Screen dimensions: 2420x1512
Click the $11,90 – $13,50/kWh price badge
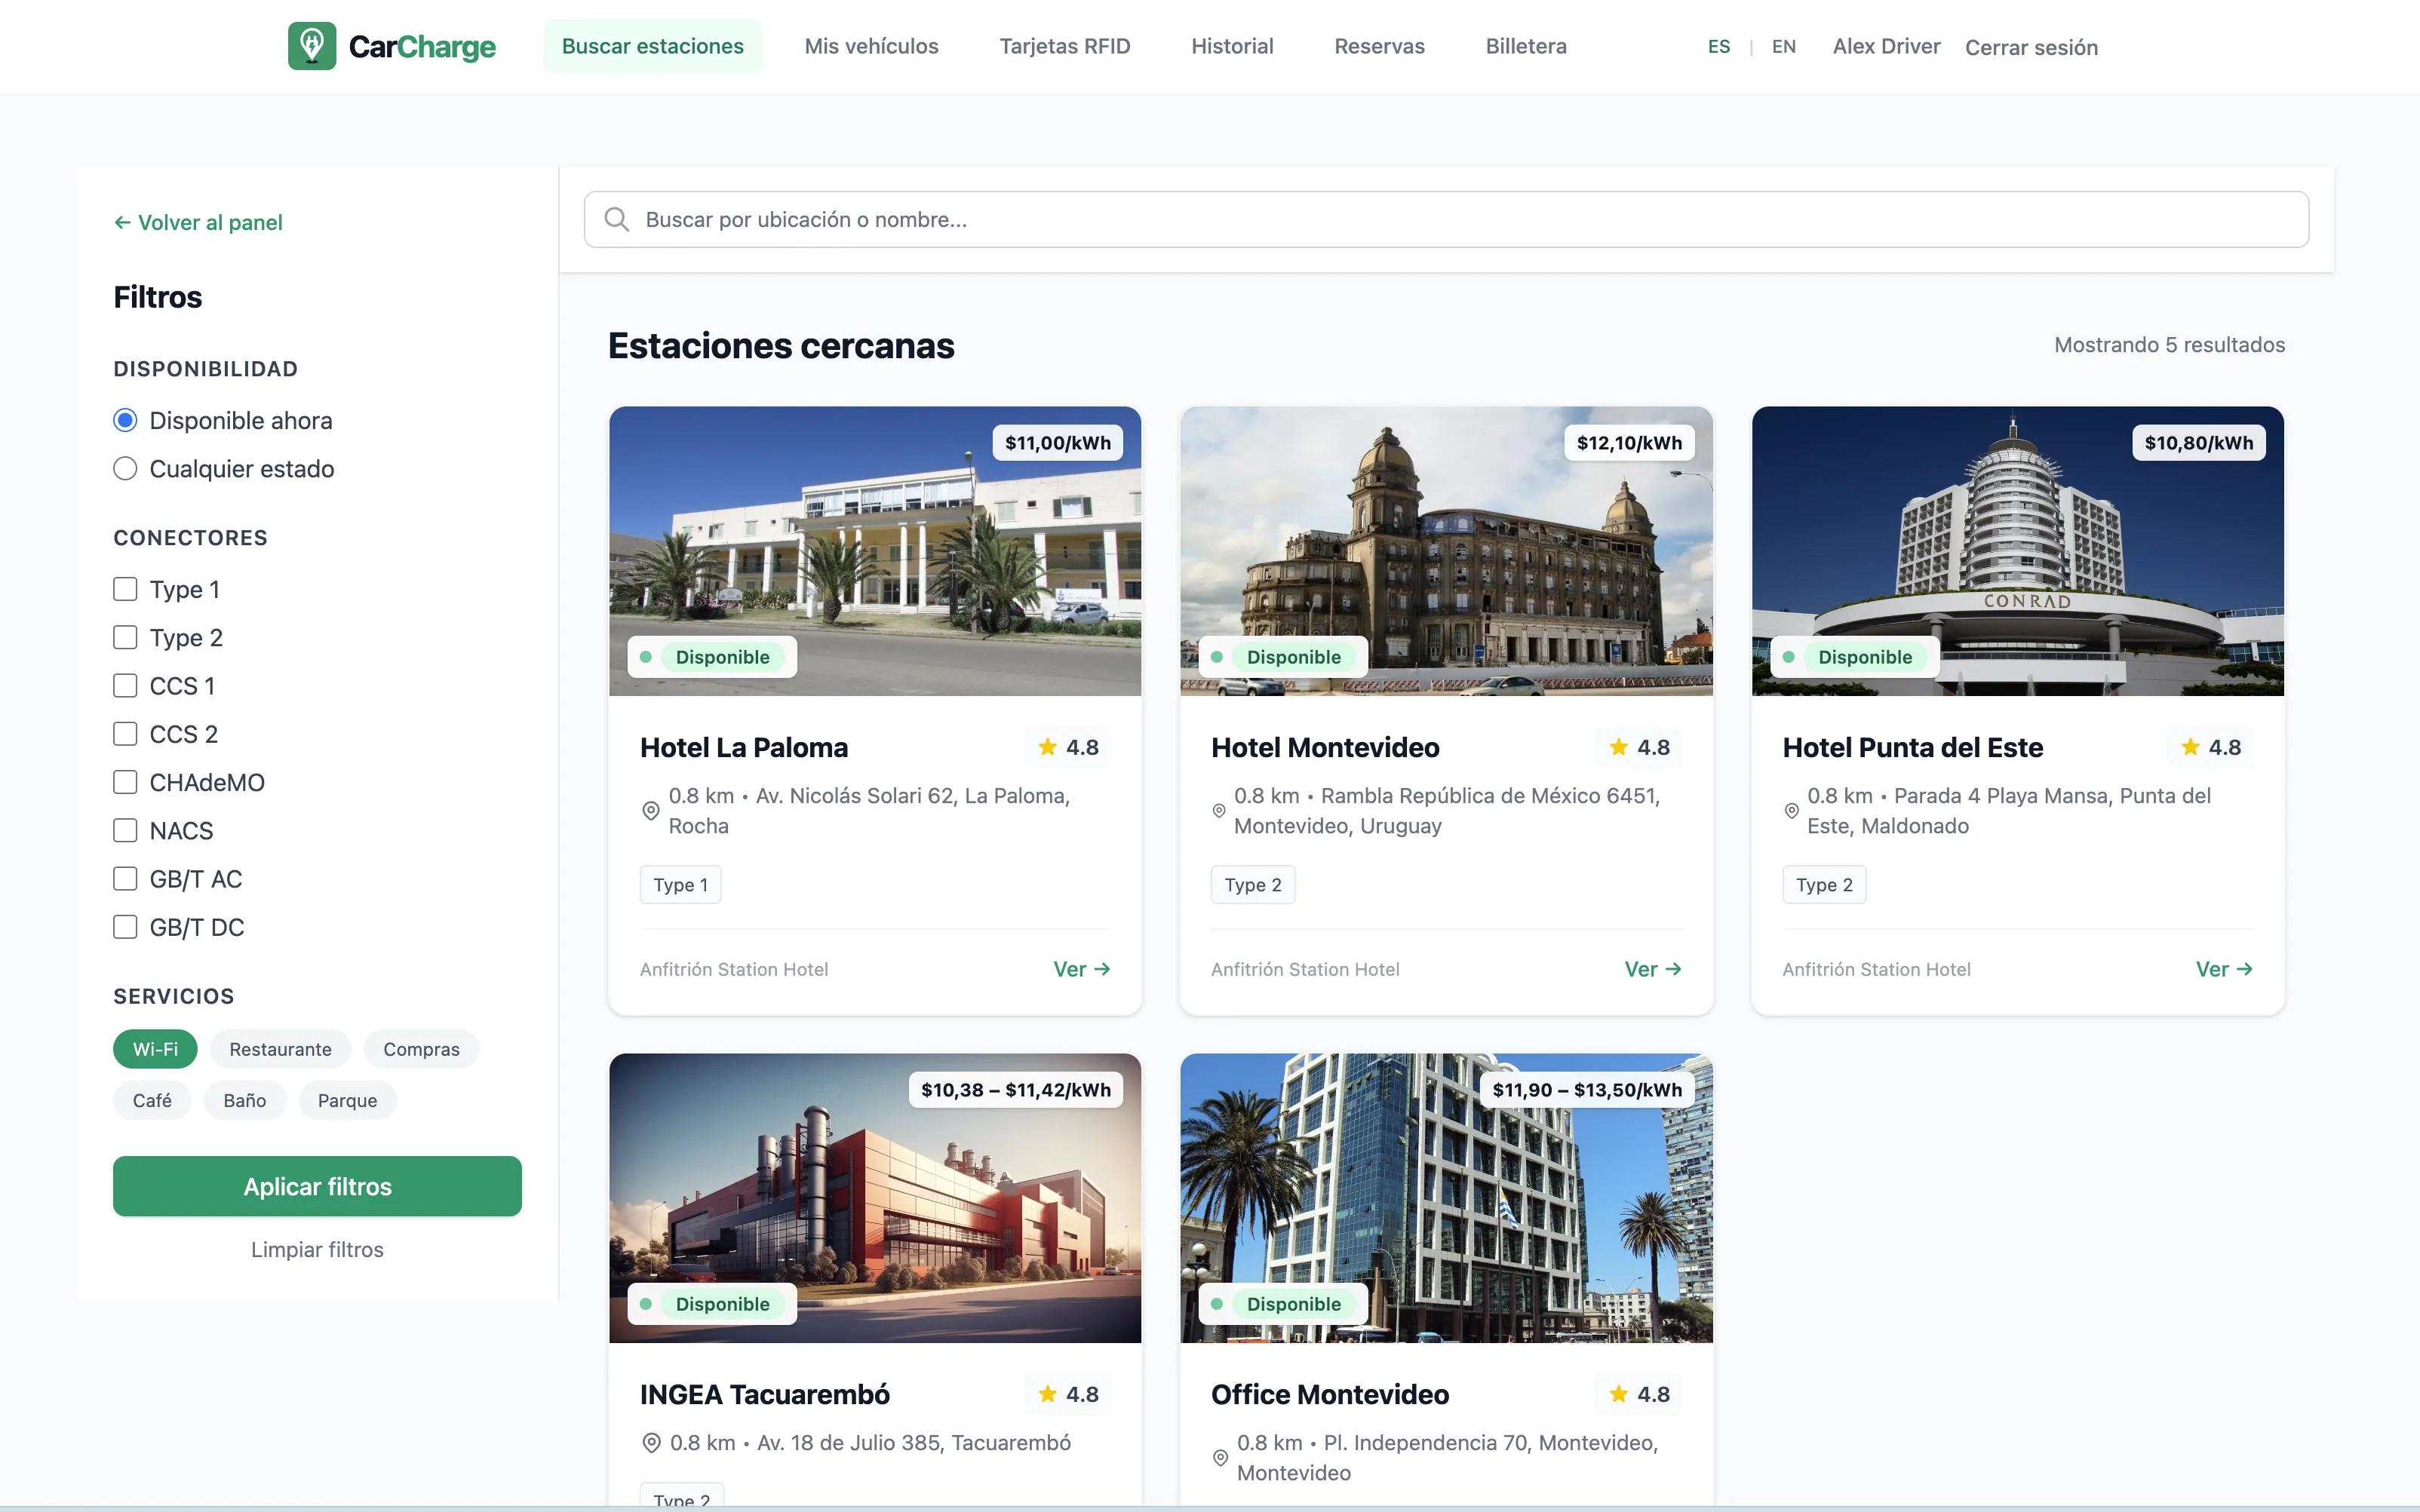[1587, 1090]
